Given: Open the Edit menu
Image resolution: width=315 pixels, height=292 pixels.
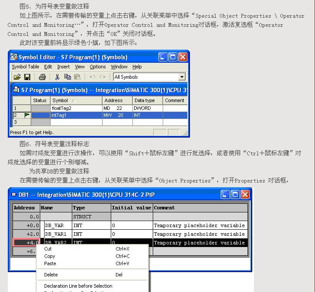Looking at the screenshot, I should point(48,67).
